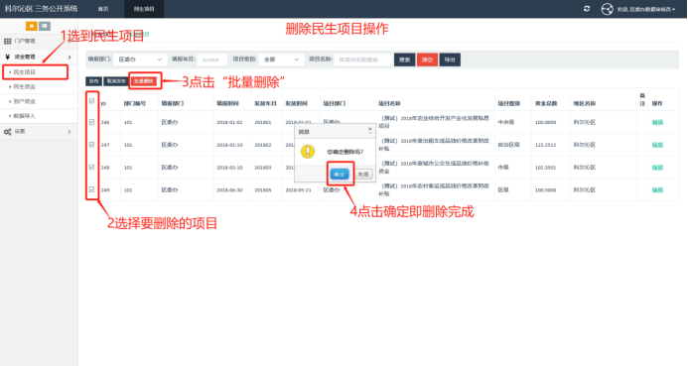The width and height of the screenshot is (688, 366).
Task: Click the red 批量删除 button
Action: coord(144,81)
